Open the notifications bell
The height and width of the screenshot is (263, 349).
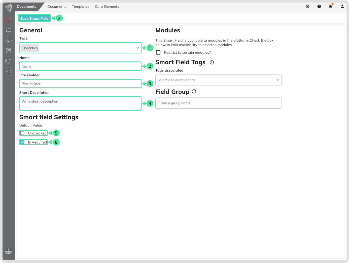coord(330,7)
